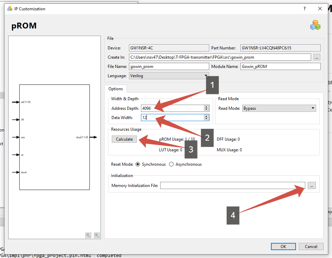This screenshot has height=258, width=332.
Task: Click the Calculate button
Action: pos(124,139)
